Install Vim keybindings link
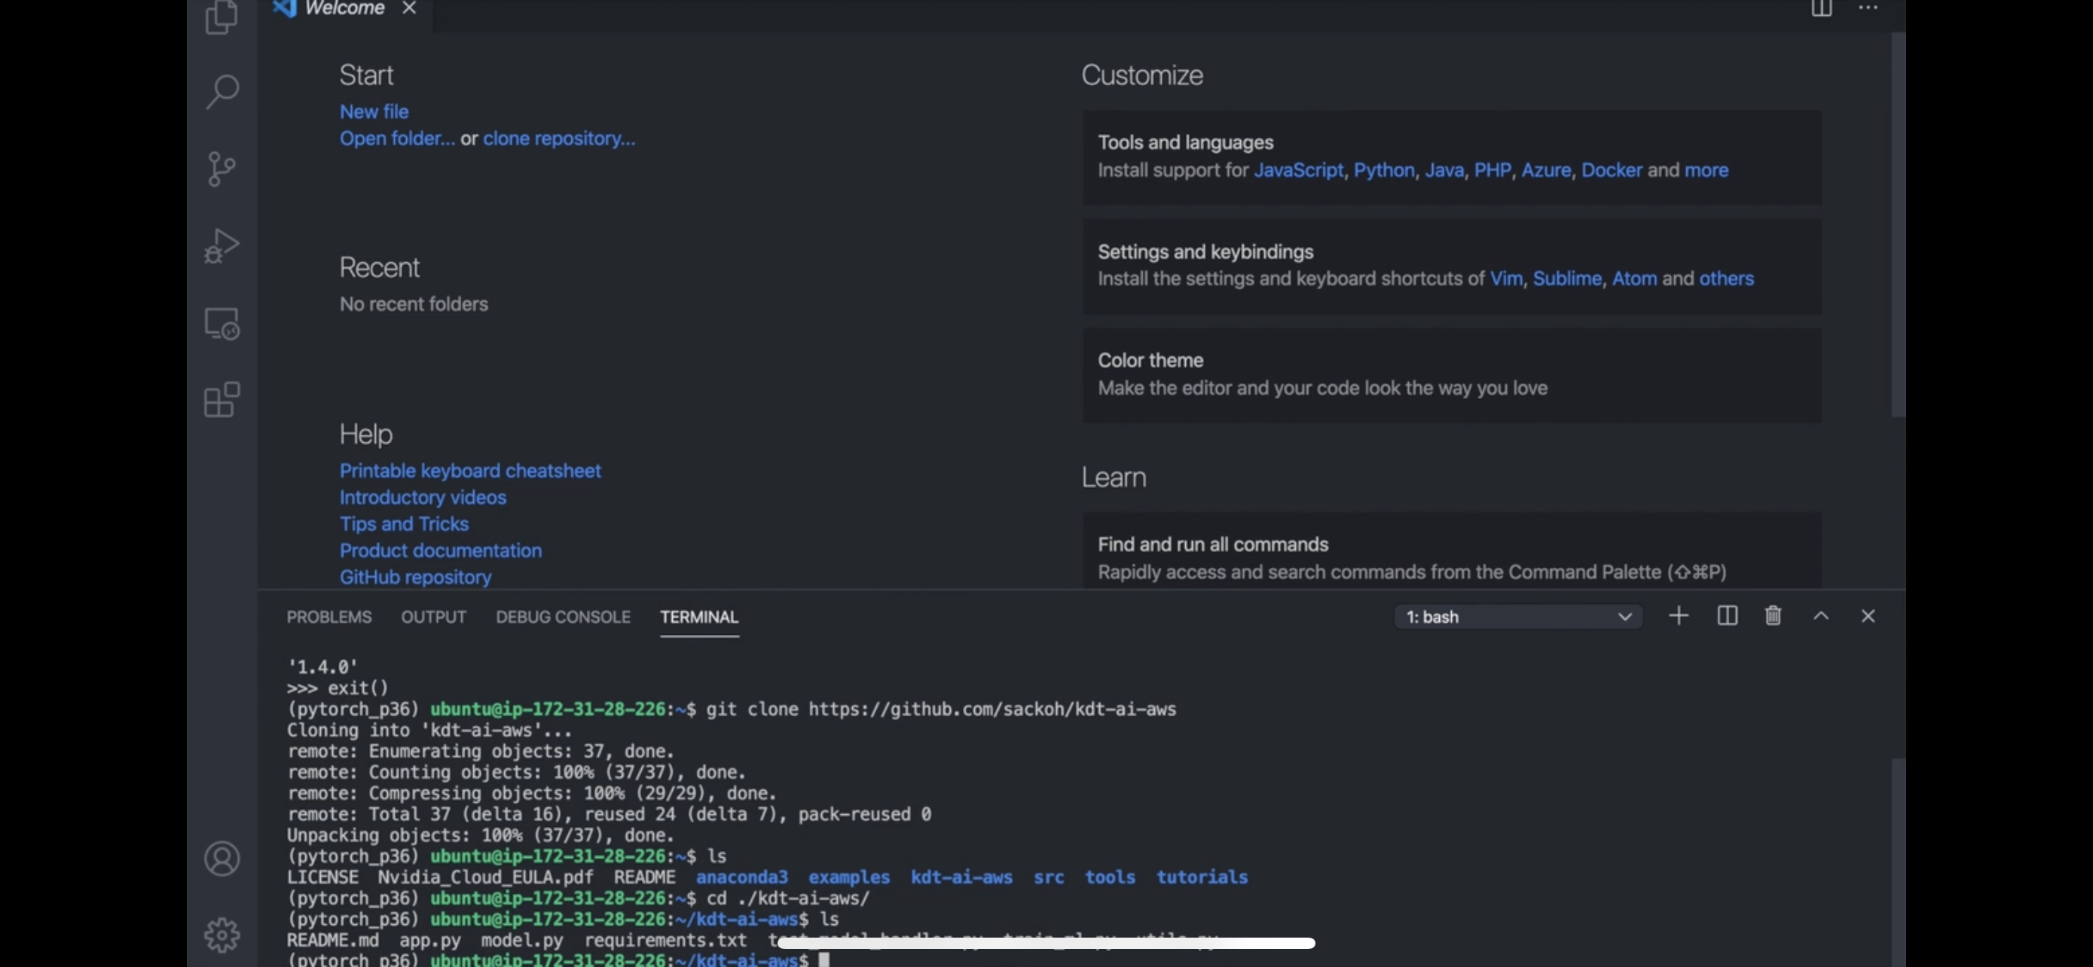The height and width of the screenshot is (967, 2093). point(1505,279)
